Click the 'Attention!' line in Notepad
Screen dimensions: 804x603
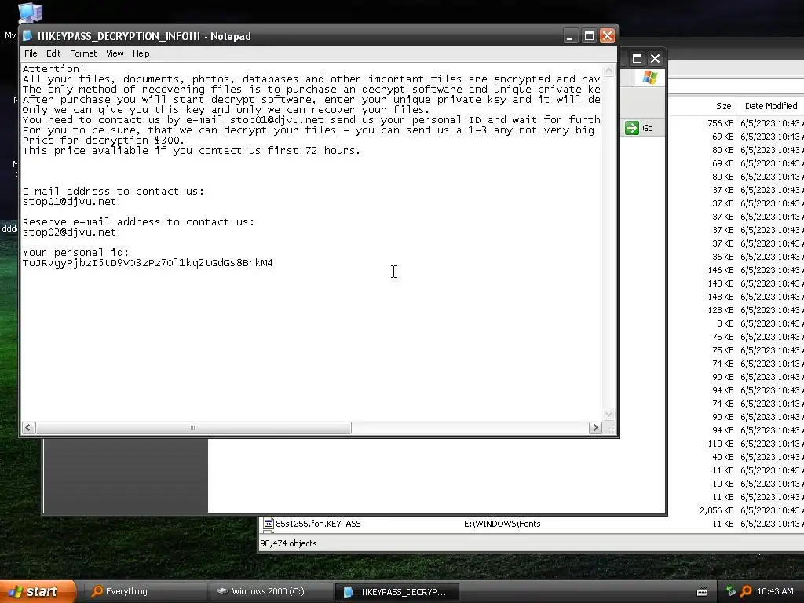[x=53, y=69]
